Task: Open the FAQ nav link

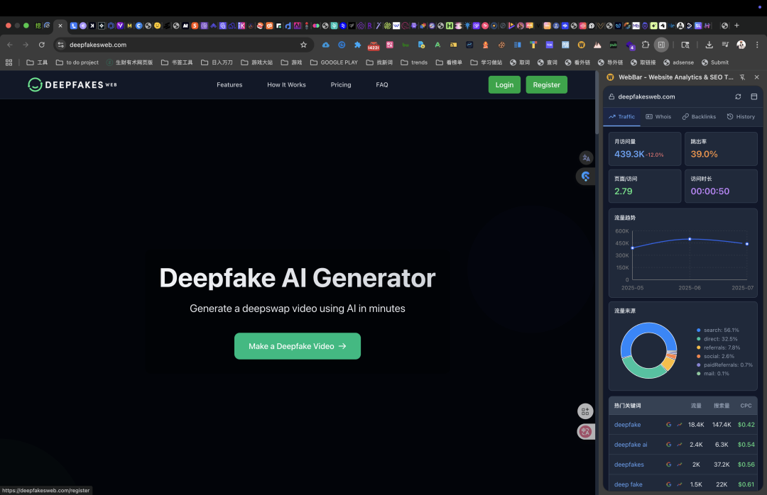Action: tap(381, 84)
